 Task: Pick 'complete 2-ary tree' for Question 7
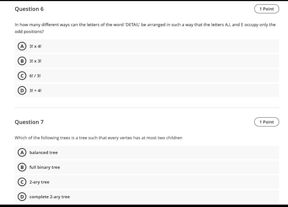49,197
